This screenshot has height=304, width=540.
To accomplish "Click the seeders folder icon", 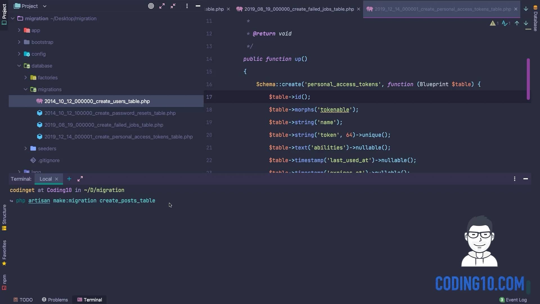I will coord(33,148).
